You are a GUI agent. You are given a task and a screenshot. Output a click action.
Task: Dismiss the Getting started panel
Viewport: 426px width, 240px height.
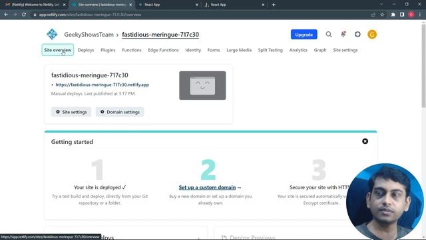click(x=365, y=141)
